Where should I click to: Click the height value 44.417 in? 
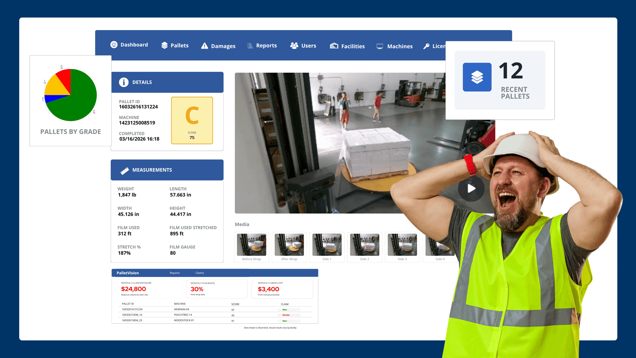tap(180, 214)
